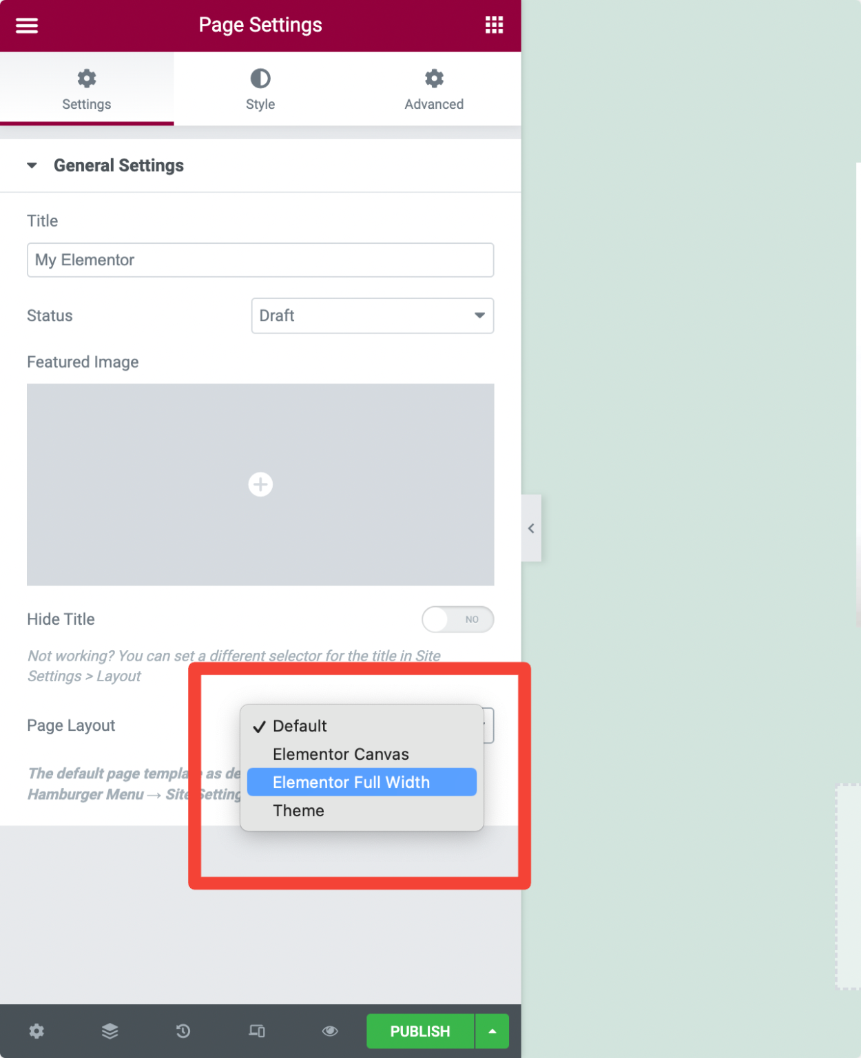Open the widgets panel grid icon

(x=493, y=25)
